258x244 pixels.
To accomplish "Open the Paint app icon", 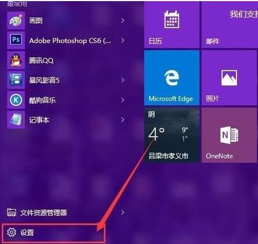I will 16,20.
